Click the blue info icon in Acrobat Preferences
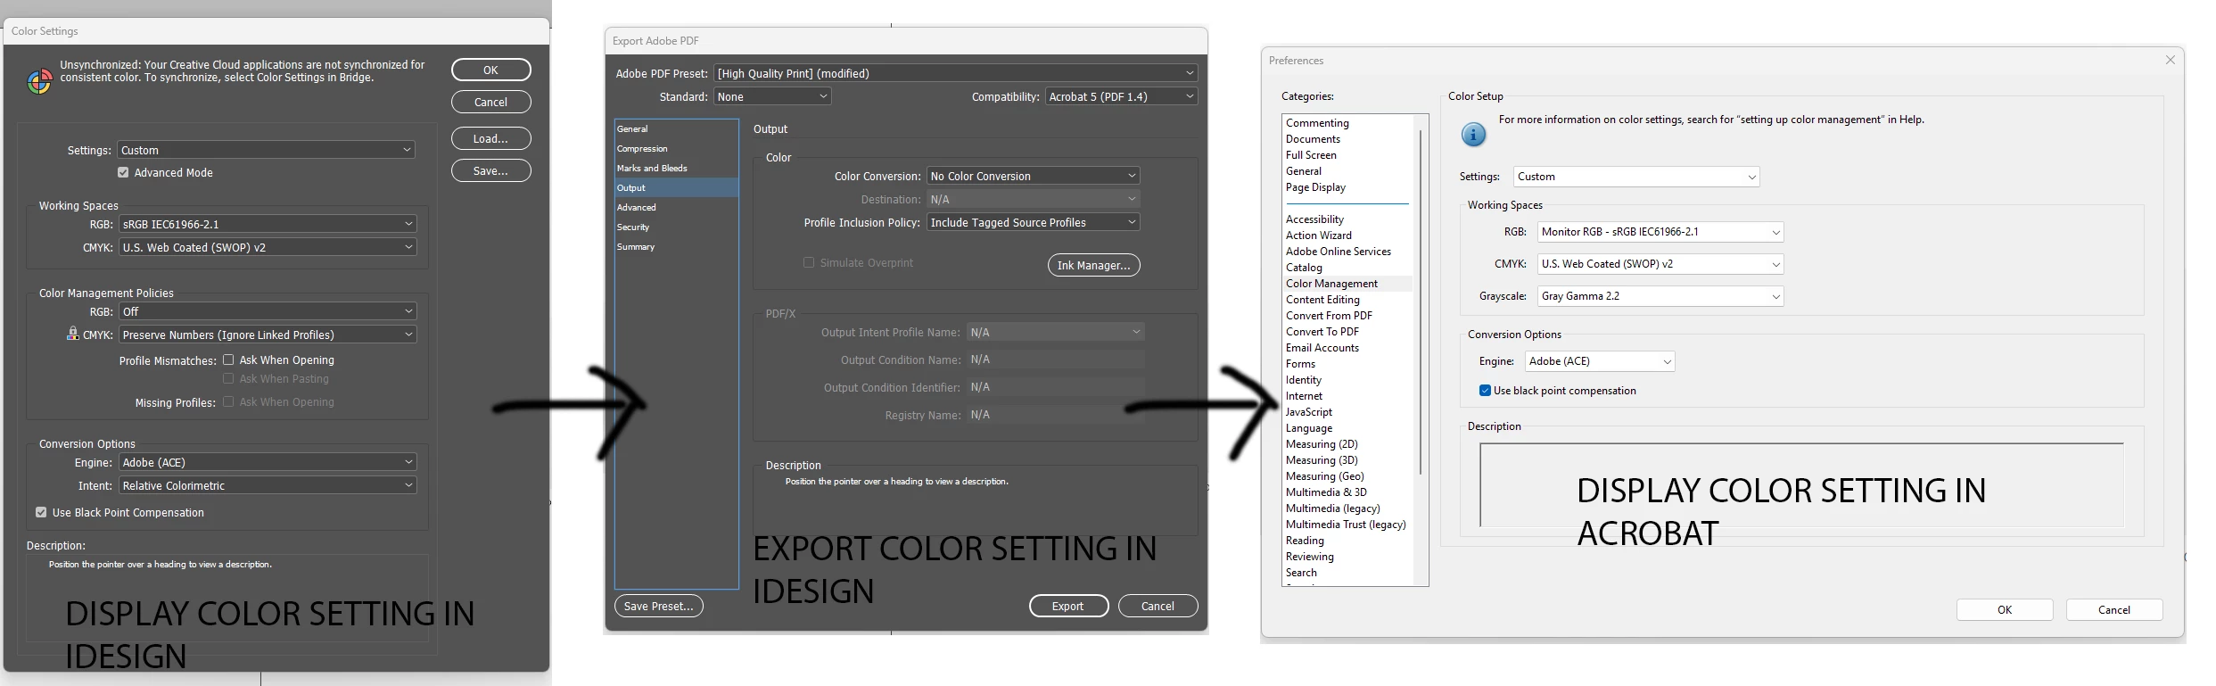Screen dimensions: 2216x686 1473,135
